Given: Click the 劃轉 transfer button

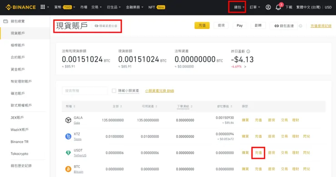Looking at the screenshot, I should (x=258, y=25).
